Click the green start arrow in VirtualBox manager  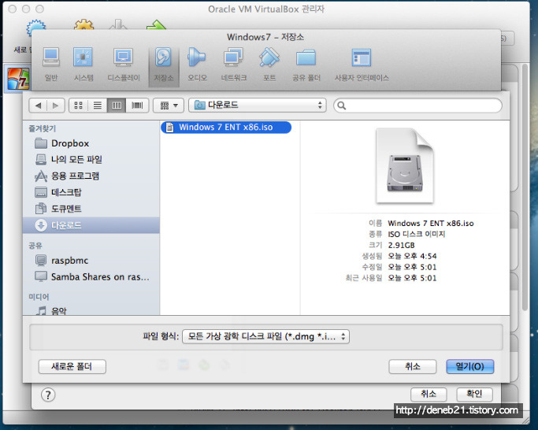pyautogui.click(x=156, y=24)
